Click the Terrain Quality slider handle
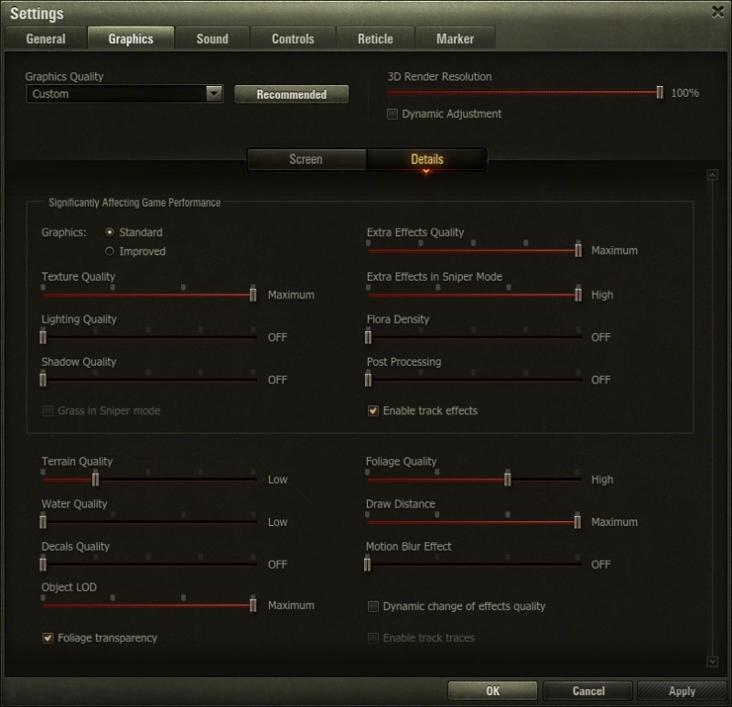The image size is (732, 707). 95,479
